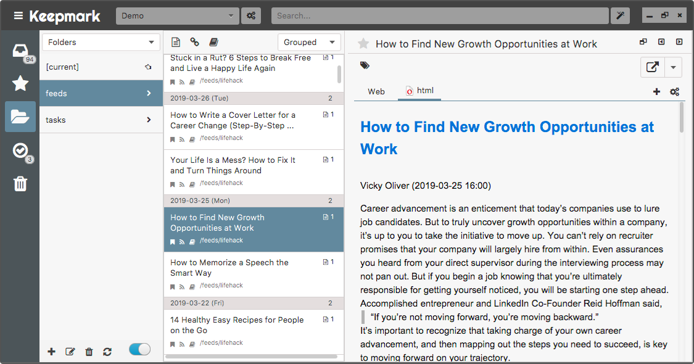Show starred bookmarks in sidebar

(x=20, y=83)
